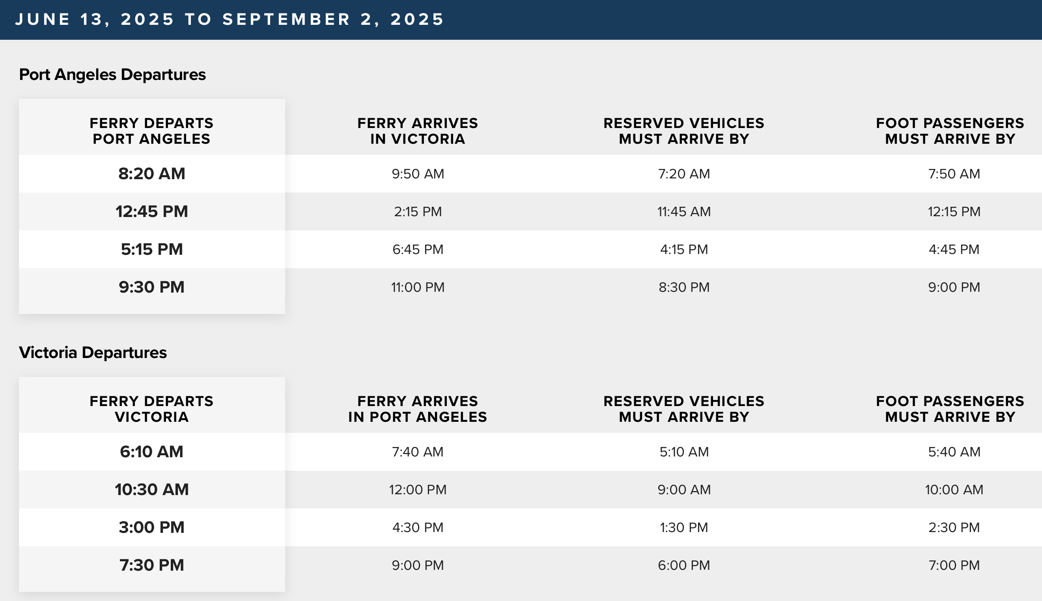Click the date range banner heading
The image size is (1042, 601).
click(230, 19)
